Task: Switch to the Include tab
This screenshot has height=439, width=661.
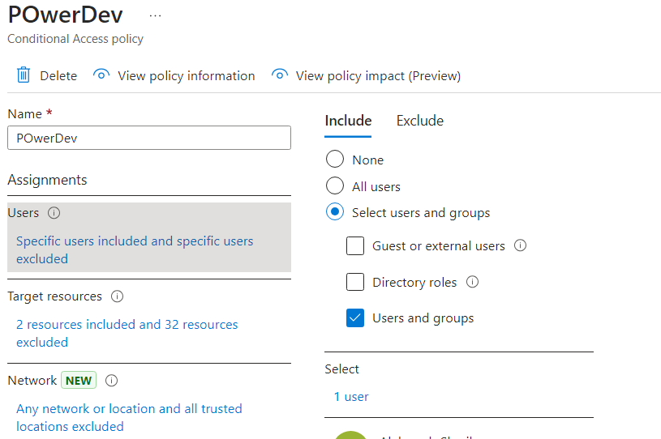Action: pyautogui.click(x=348, y=121)
